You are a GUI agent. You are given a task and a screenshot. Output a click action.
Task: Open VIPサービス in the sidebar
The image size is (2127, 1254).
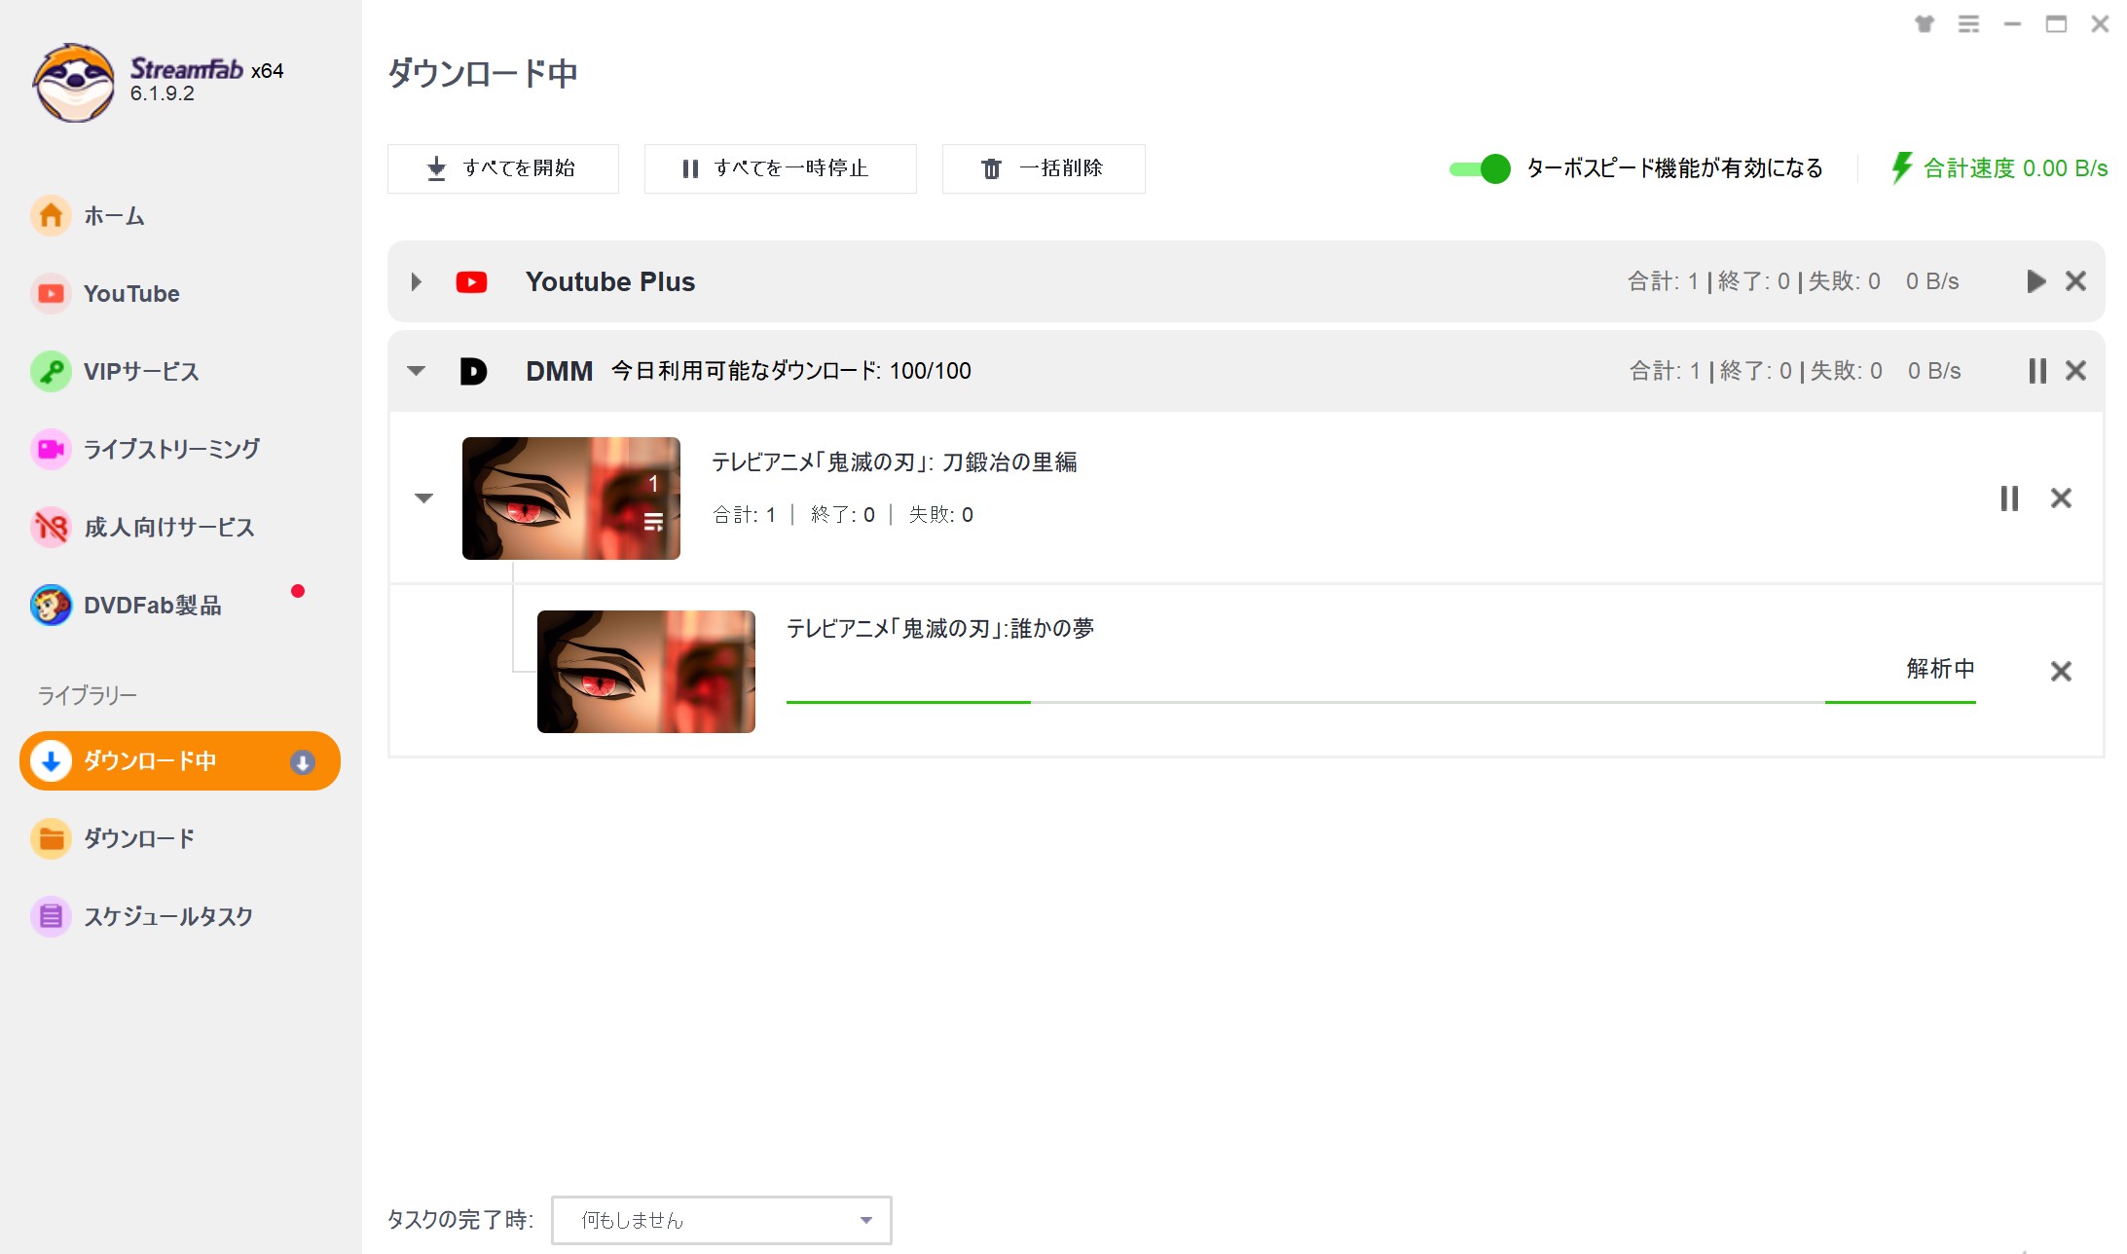[141, 371]
